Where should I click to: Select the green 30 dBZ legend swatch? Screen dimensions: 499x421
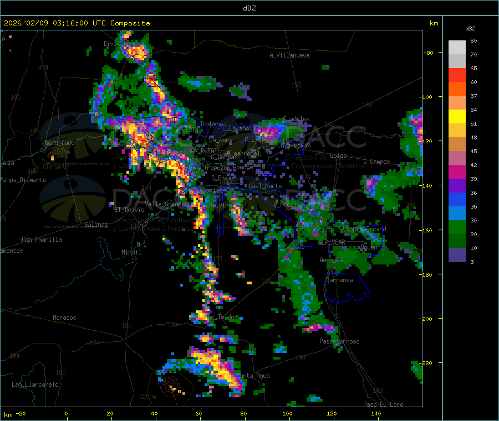(457, 227)
